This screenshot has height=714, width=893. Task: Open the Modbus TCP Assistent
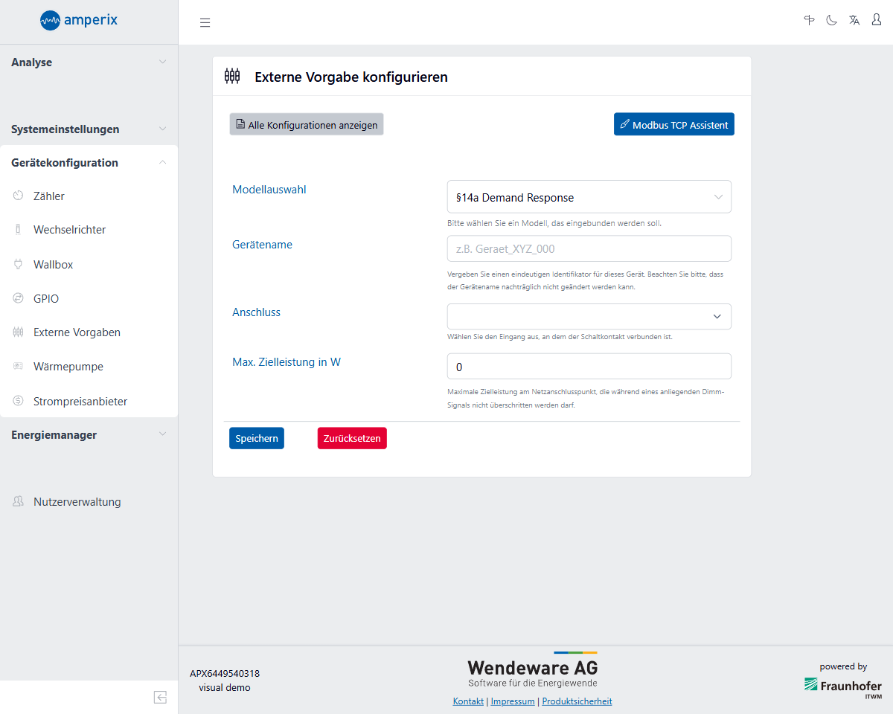click(673, 125)
